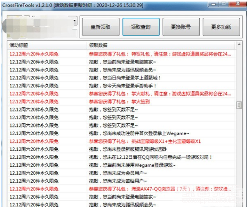This screenshot has height=208, width=248.
Task: Select row 您当前尚未登录电脑管家 near top
Action: coord(121,62)
